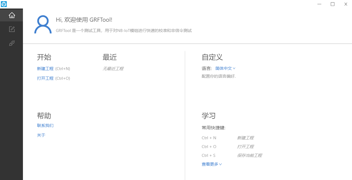The width and height of the screenshot is (352, 180).
Task: Open the connection plug sidebar icon
Action: [x=12, y=43]
